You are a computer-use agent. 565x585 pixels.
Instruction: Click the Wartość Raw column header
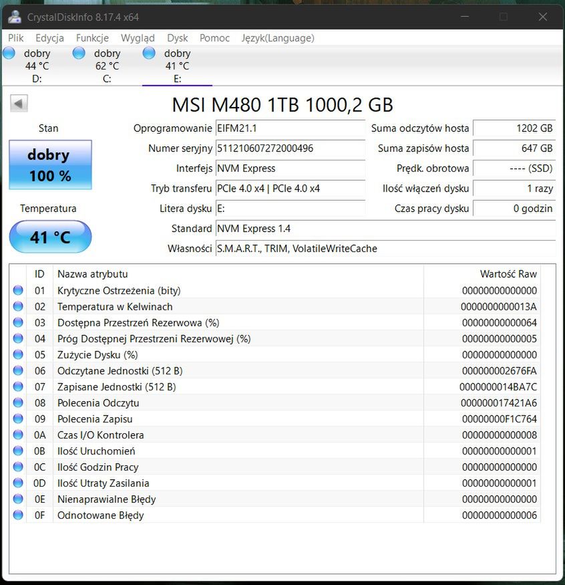pyautogui.click(x=482, y=274)
